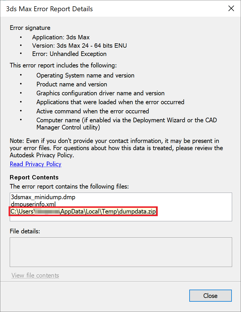The height and width of the screenshot is (312, 241).
Task: Click the Applications that were loaded item
Action: (110, 102)
